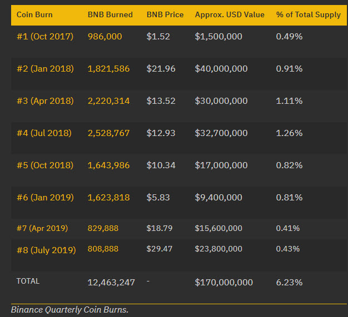Viewport: 348px width, 317px height.
Task: Select the '#2 (Jan 2018)' burn row label
Action: coord(45,69)
